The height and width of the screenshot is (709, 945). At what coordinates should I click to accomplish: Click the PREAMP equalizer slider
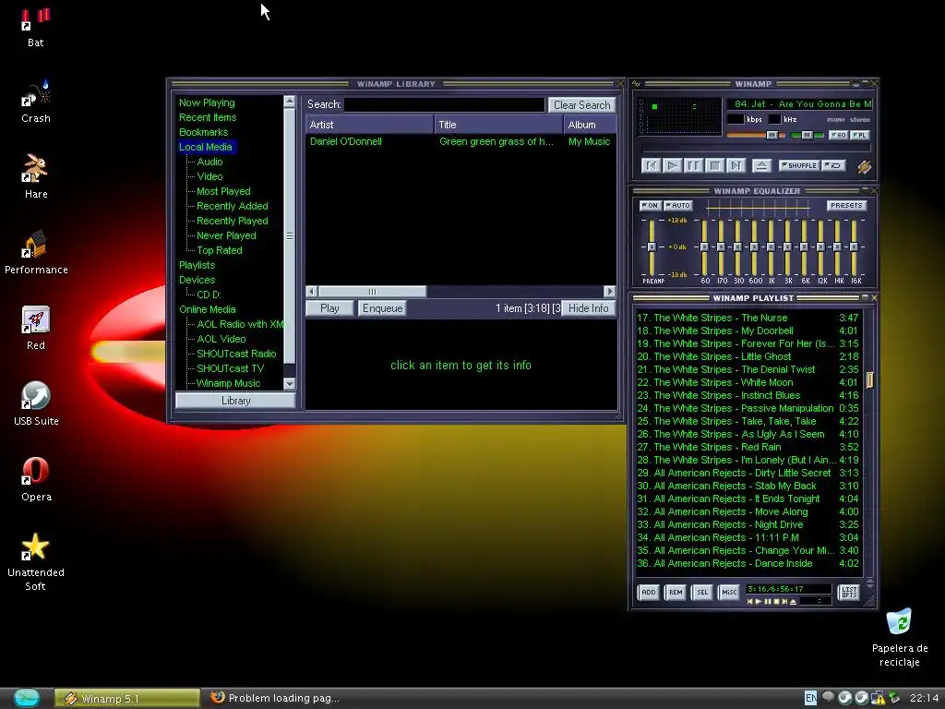(652, 247)
